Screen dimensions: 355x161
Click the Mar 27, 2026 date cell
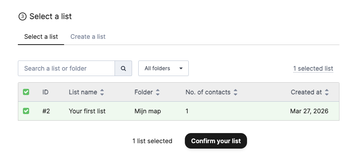309,111
